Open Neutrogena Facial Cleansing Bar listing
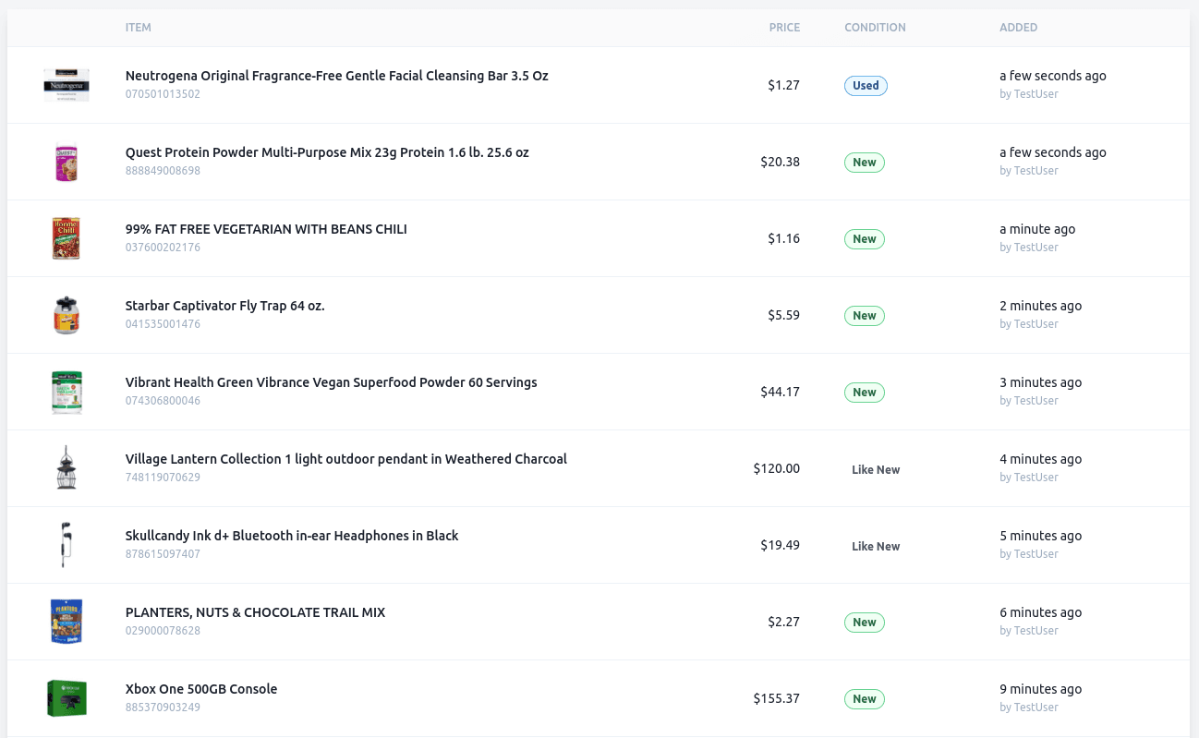1199x738 pixels. click(336, 76)
